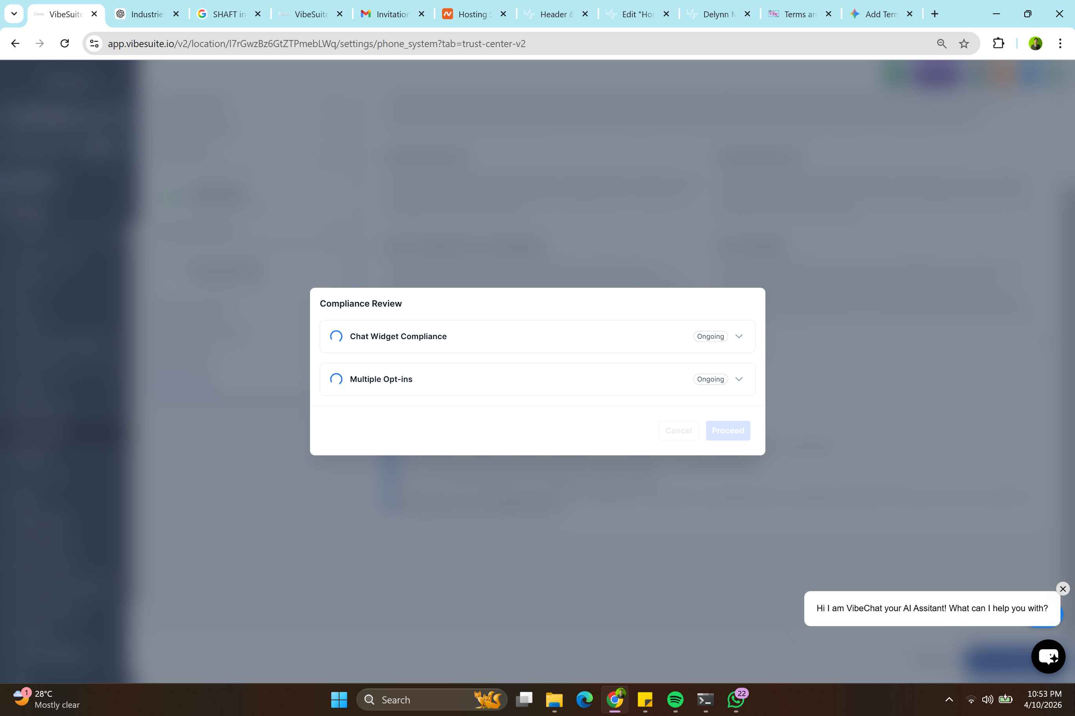Viewport: 1075px width, 716px height.
Task: Expand the Multiple Opt-ins row chevron
Action: 739,379
